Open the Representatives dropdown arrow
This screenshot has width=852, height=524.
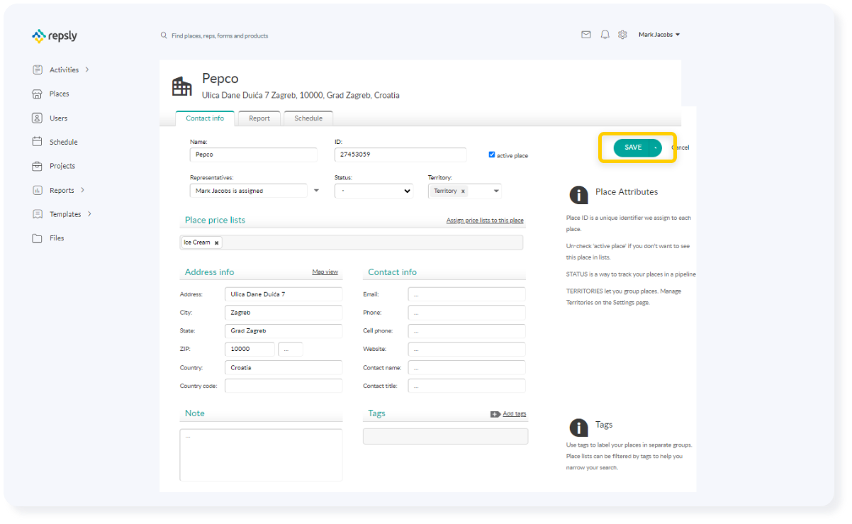316,191
